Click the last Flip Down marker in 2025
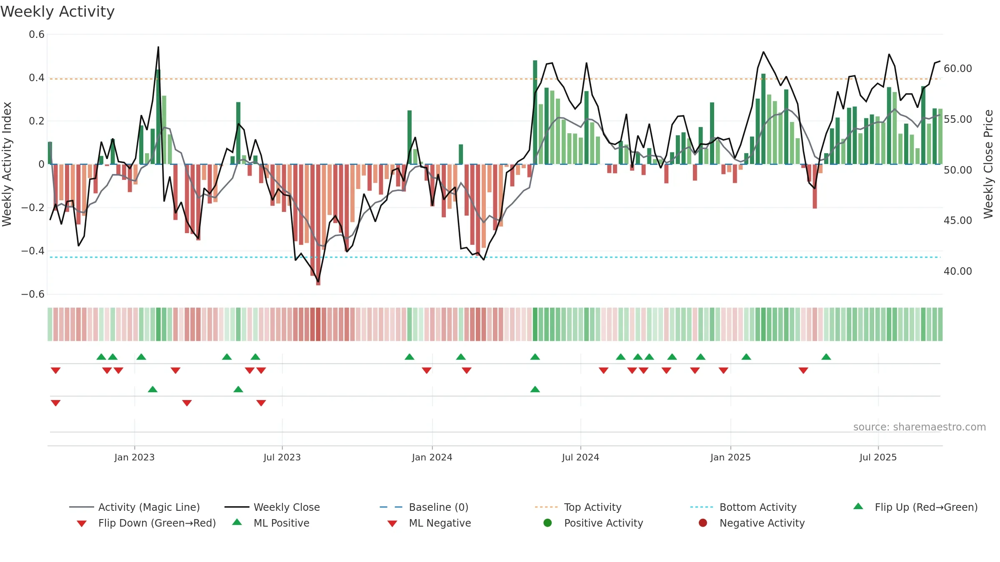This screenshot has height=562, width=1000. coord(803,371)
